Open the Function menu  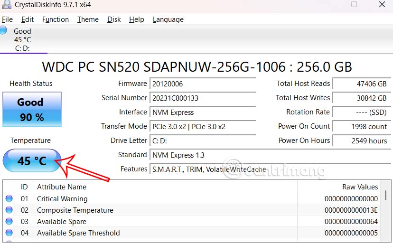point(56,19)
